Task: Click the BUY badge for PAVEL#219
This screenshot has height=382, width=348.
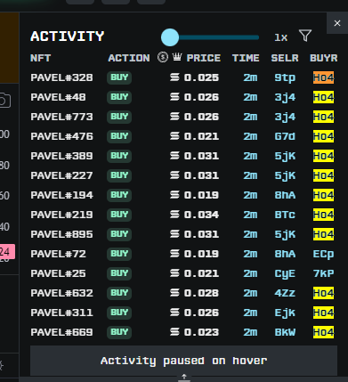Action: point(119,215)
